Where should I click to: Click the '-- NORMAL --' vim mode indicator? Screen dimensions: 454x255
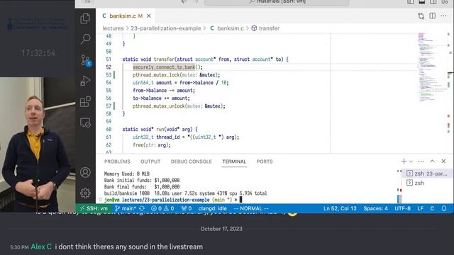click(251, 208)
